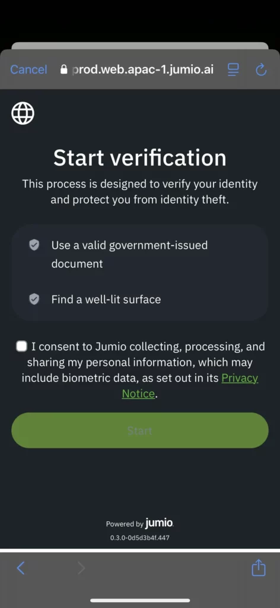Tap the version number 0.3.0-0d5d3b4f.447
Screen dimensions: 280x608
pyautogui.click(x=140, y=538)
